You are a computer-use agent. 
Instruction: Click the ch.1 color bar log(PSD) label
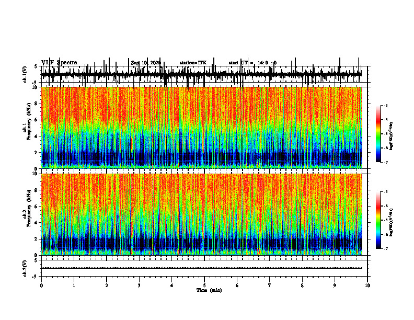click(392, 136)
